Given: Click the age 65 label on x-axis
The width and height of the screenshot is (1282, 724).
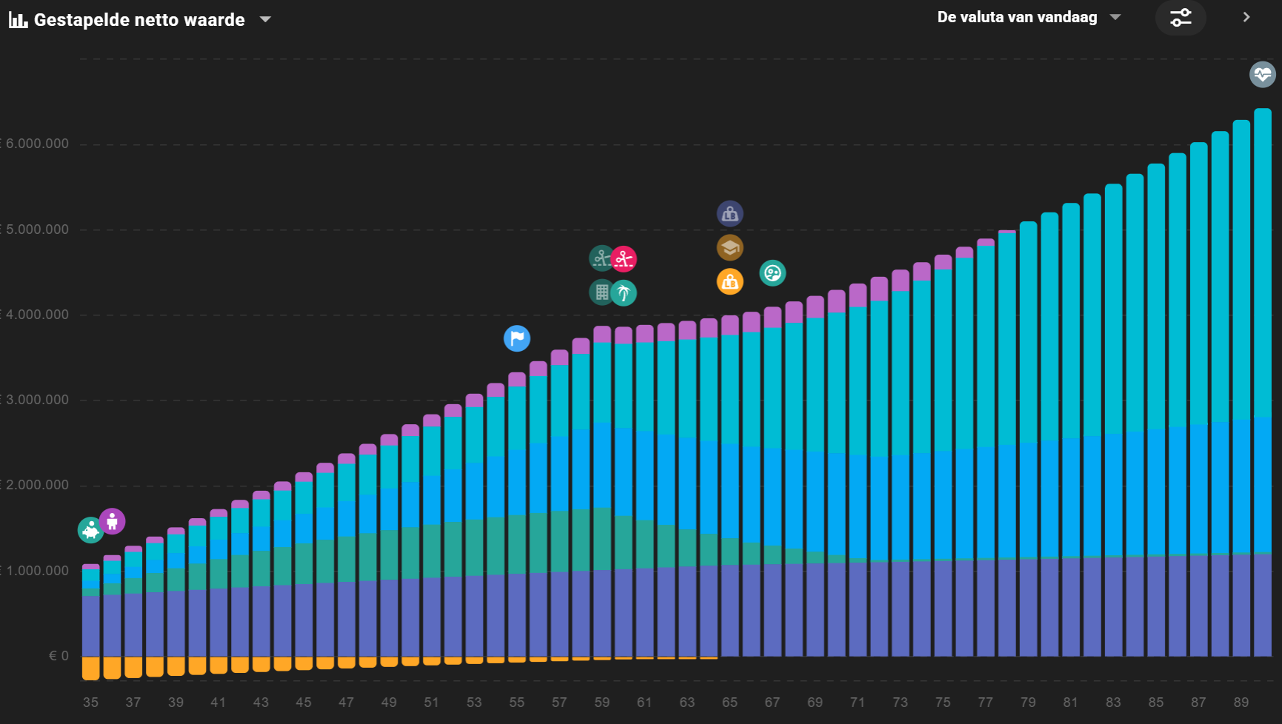Looking at the screenshot, I should (730, 702).
